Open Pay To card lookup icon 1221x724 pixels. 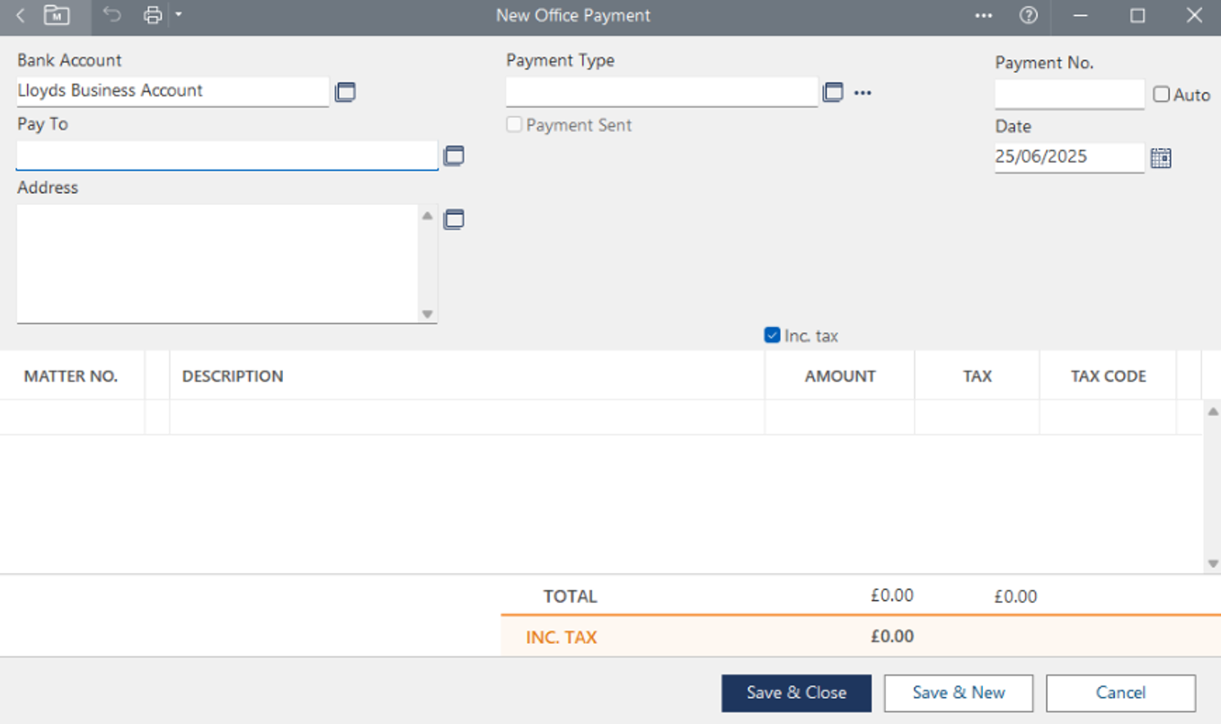[x=454, y=155]
